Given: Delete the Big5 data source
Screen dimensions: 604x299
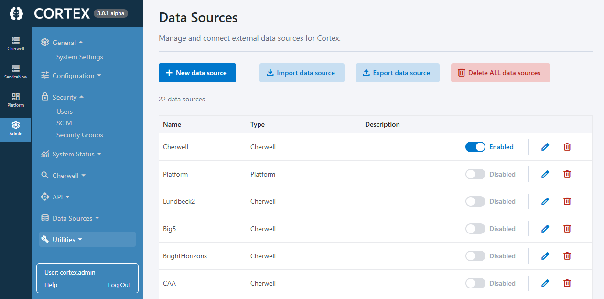Looking at the screenshot, I should pos(567,229).
